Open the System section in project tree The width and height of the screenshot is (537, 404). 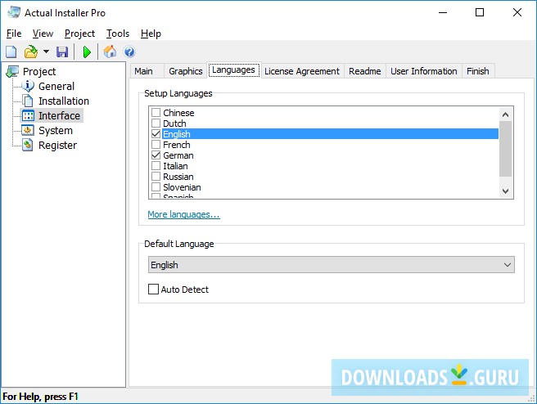tap(55, 130)
